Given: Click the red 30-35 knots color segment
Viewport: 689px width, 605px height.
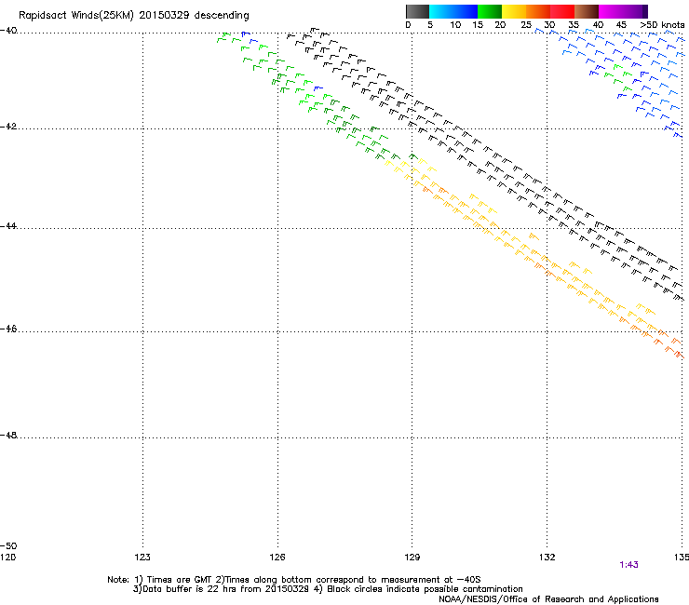Looking at the screenshot, I should (x=562, y=11).
